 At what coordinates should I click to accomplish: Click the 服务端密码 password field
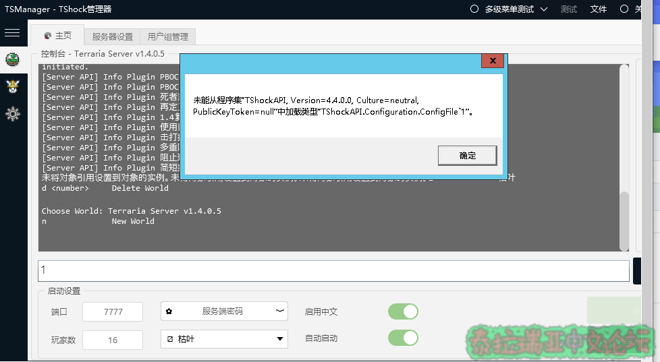point(224,311)
